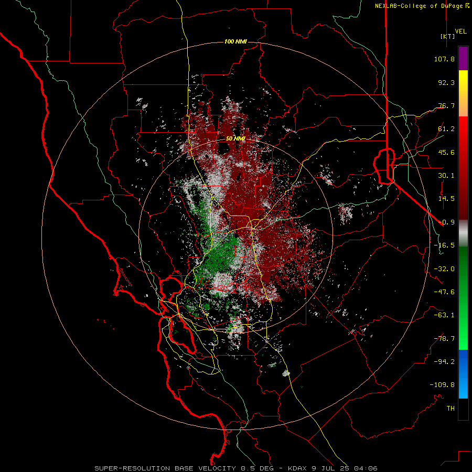Click the blue segment of the color bar
The height and width of the screenshot is (472, 472).
[x=463, y=374]
